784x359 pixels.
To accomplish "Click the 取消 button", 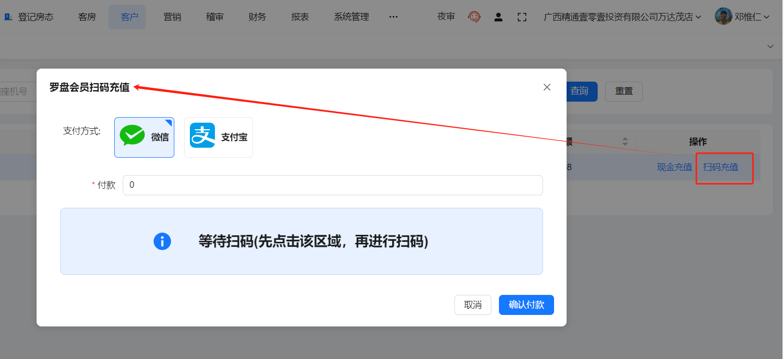I will (x=472, y=305).
